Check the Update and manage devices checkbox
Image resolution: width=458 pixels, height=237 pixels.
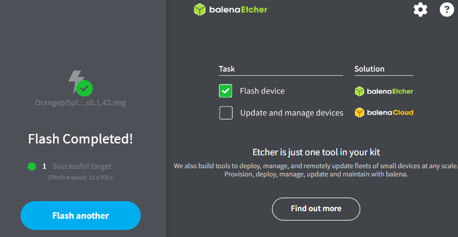[x=225, y=112]
